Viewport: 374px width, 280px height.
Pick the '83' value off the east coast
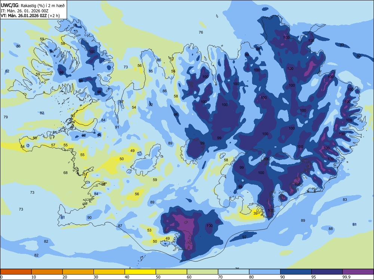click(345, 199)
